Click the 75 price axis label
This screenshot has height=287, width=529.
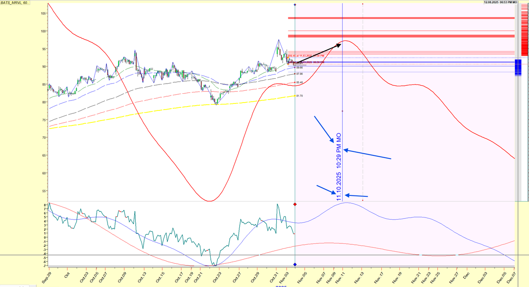[44, 120]
